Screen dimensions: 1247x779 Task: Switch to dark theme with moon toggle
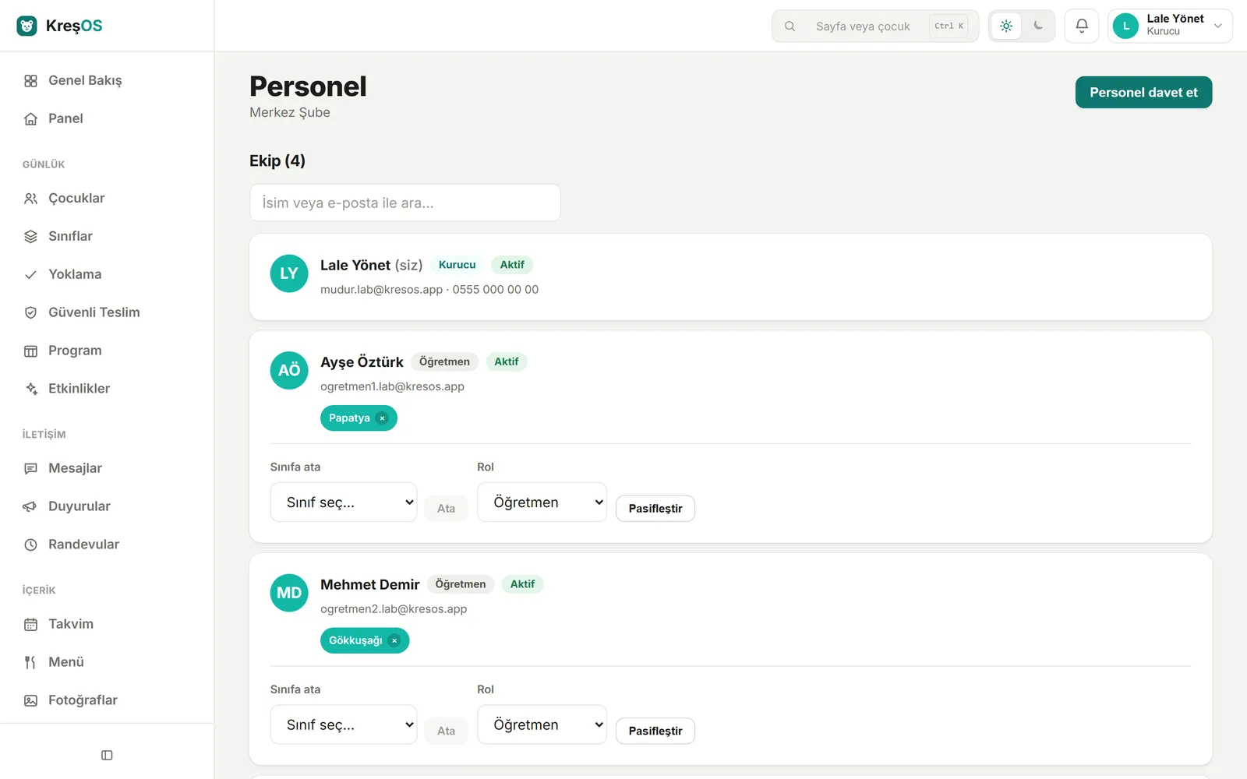pos(1038,26)
